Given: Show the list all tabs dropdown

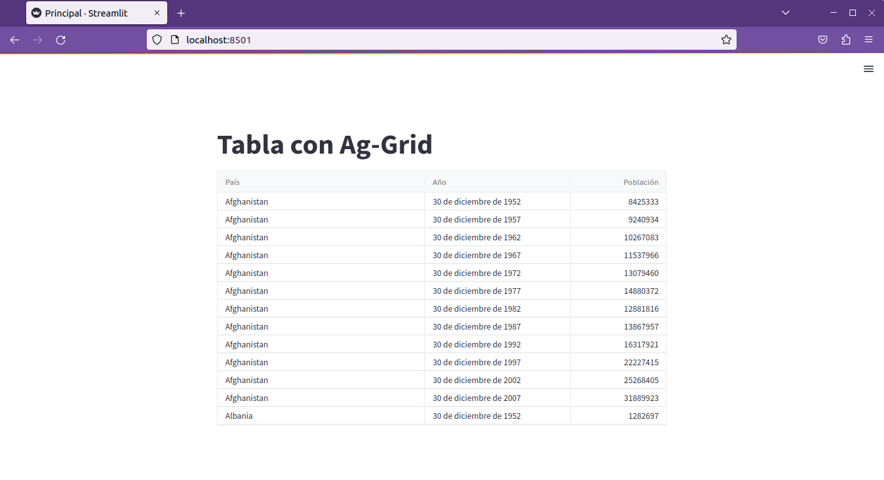Looking at the screenshot, I should click(786, 13).
